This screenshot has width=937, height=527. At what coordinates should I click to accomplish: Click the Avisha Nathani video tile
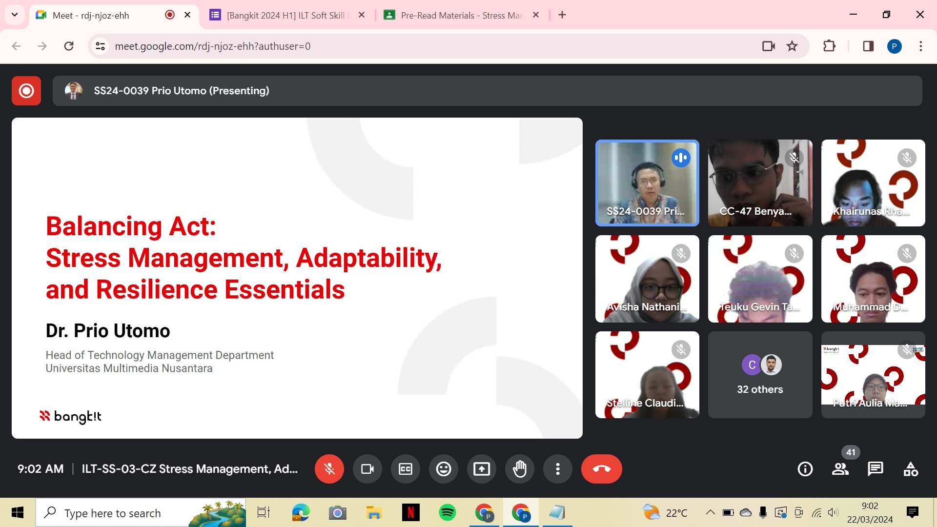click(647, 279)
